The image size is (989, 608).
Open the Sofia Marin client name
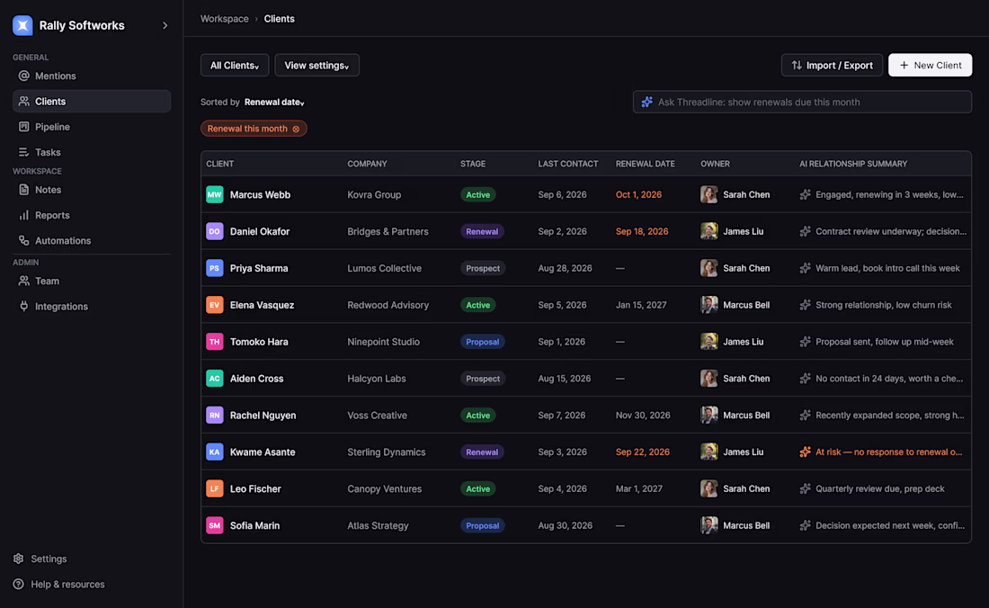coord(254,525)
